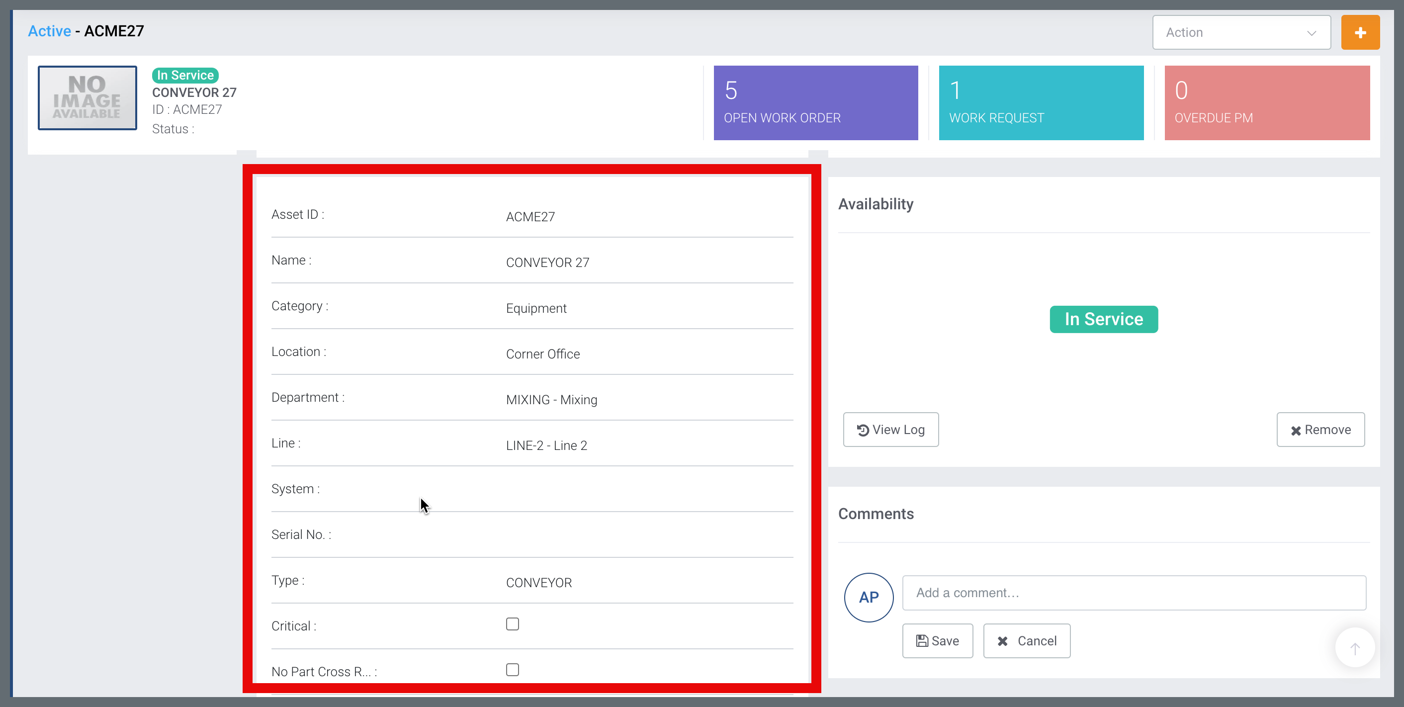Viewport: 1404px width, 707px height.
Task: Click the history icon on View Log
Action: click(x=863, y=430)
